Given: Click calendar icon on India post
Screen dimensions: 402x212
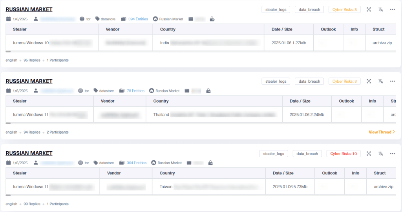Looking at the screenshot, I should point(9,19).
